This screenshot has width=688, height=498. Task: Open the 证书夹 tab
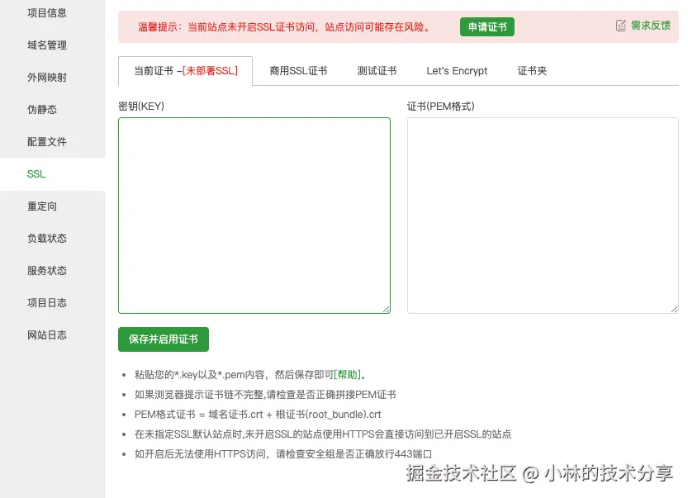pos(532,71)
